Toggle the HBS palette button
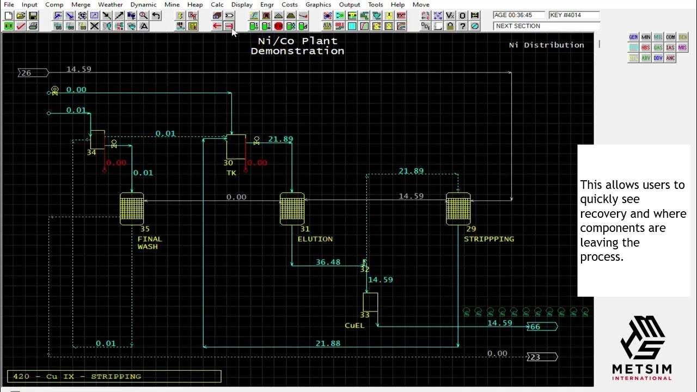The image size is (697, 392). pyautogui.click(x=646, y=48)
